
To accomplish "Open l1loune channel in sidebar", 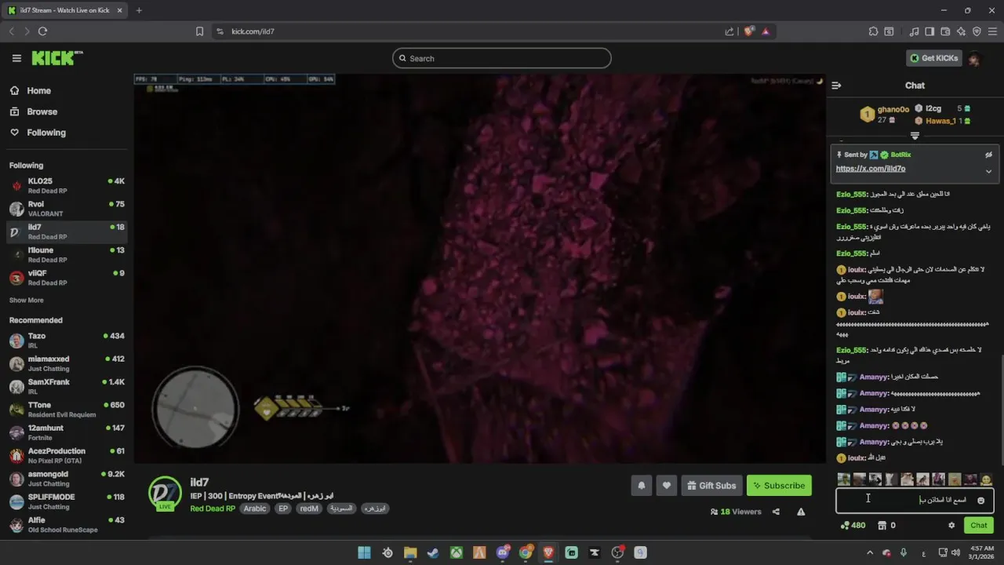I will [67, 254].
